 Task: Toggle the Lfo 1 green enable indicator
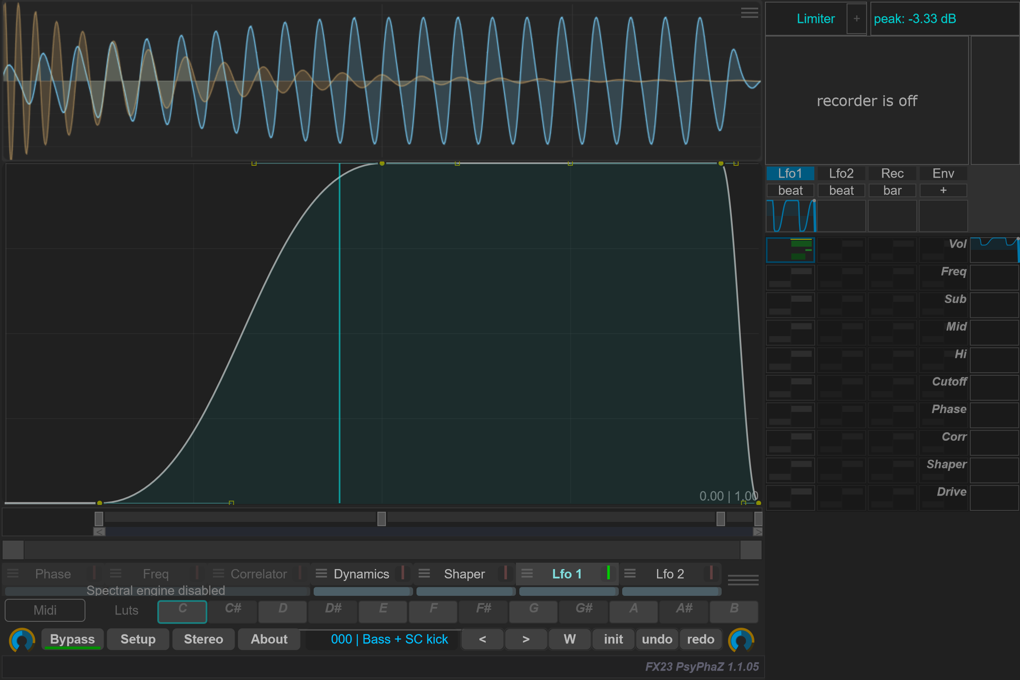tap(609, 572)
